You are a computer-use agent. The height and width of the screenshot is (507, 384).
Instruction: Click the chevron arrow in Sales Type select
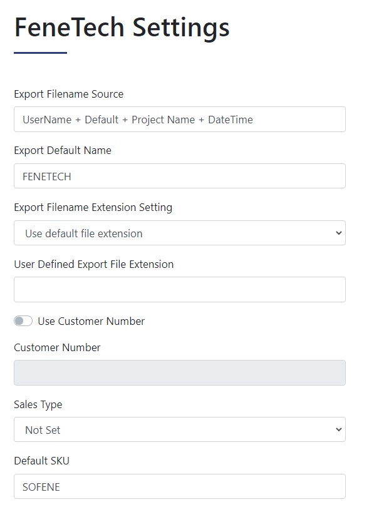pyautogui.click(x=339, y=430)
